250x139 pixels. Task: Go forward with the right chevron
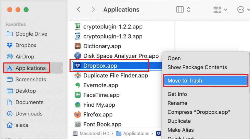coord(93,9)
